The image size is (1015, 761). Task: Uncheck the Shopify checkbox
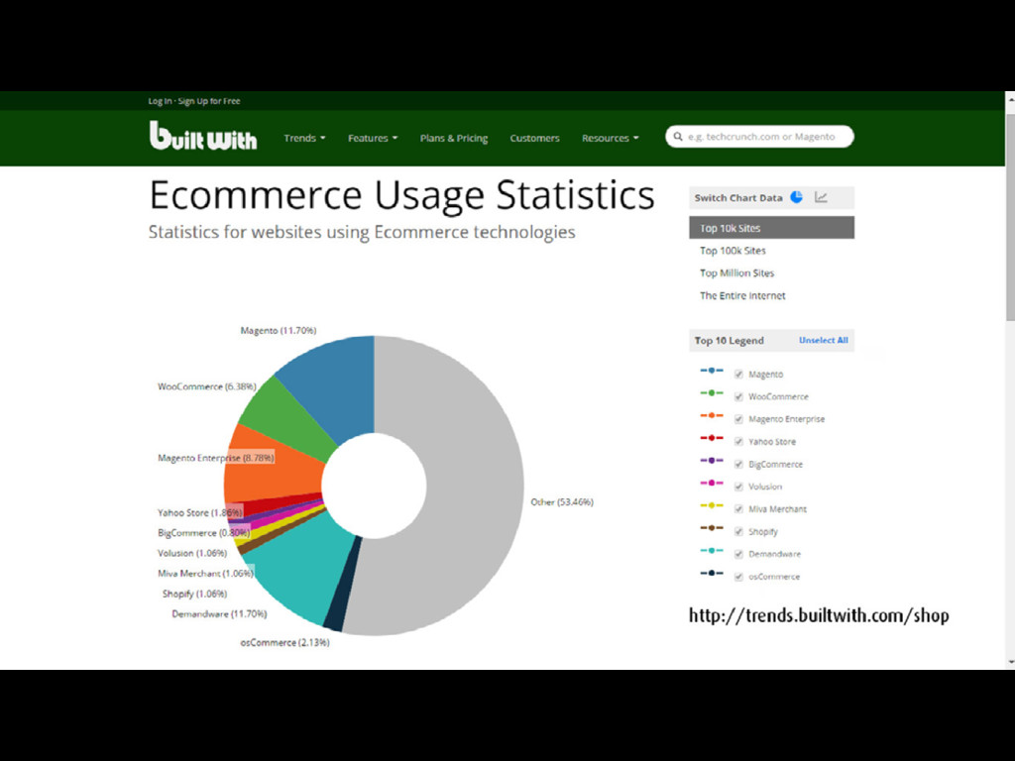pyautogui.click(x=738, y=532)
